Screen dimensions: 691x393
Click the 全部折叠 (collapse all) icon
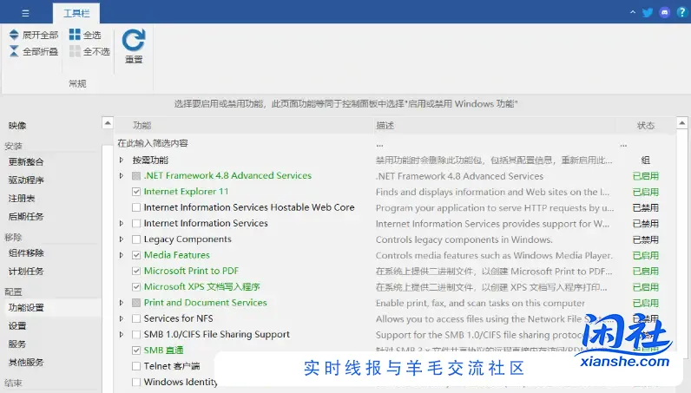click(x=14, y=51)
